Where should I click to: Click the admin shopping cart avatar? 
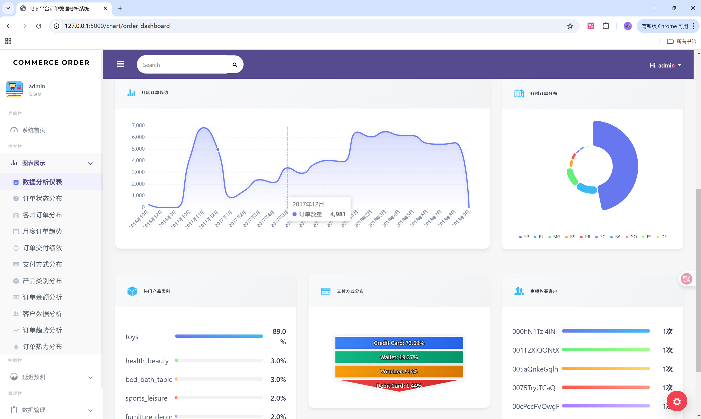coord(14,89)
